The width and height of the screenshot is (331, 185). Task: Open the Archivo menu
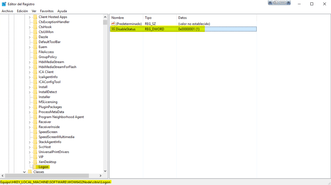7,11
